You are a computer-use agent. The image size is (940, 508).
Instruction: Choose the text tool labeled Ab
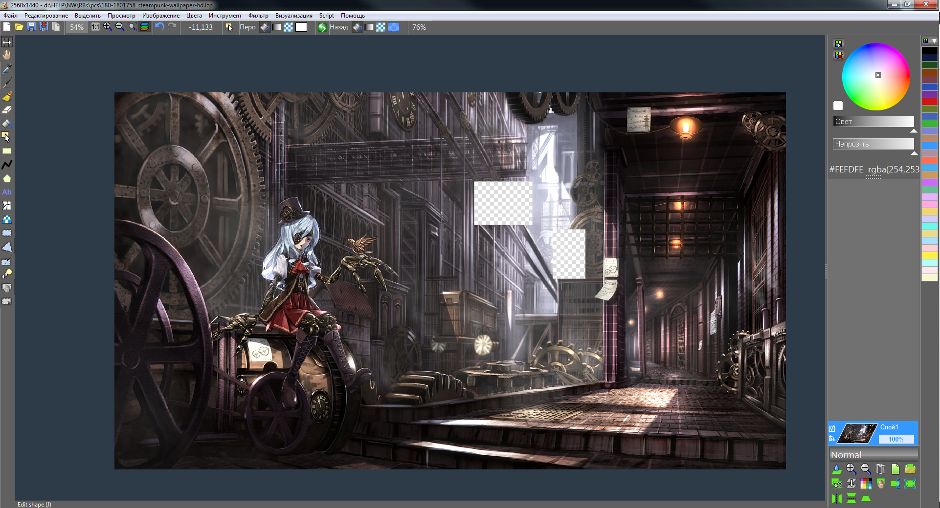pos(7,192)
